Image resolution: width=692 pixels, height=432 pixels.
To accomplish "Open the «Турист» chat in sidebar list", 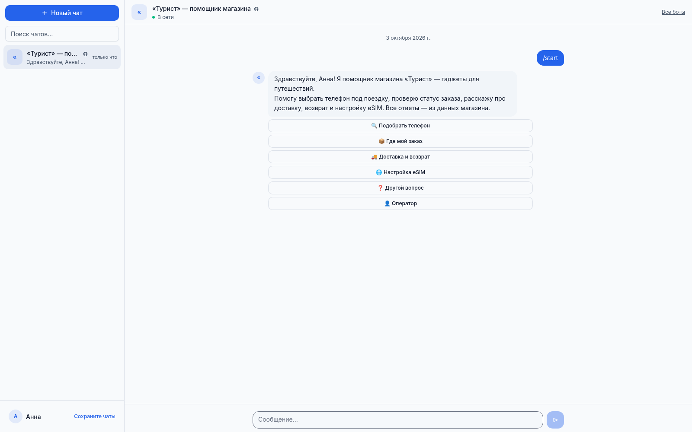I will pyautogui.click(x=62, y=57).
